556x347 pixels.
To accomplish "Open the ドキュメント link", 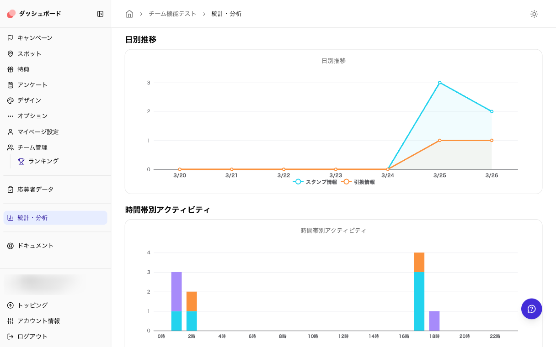I will point(35,246).
